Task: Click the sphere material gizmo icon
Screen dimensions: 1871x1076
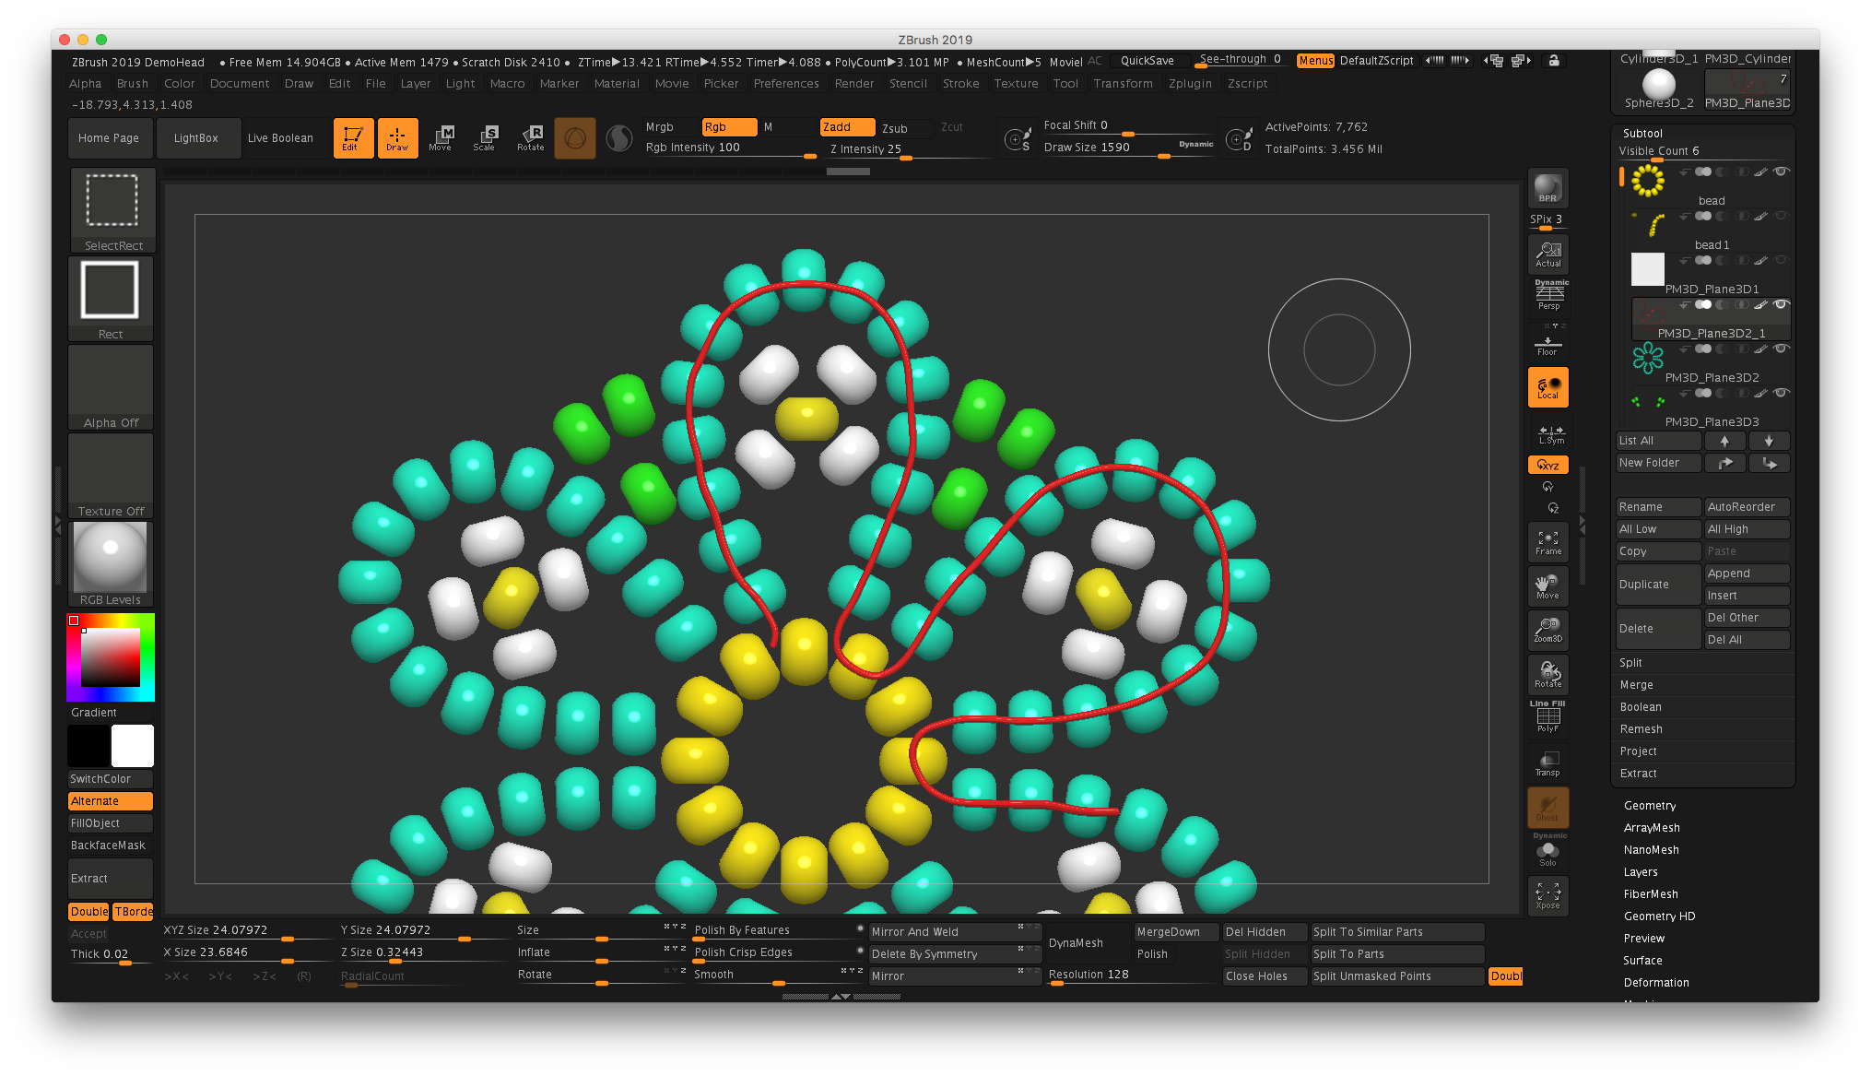Action: click(575, 138)
